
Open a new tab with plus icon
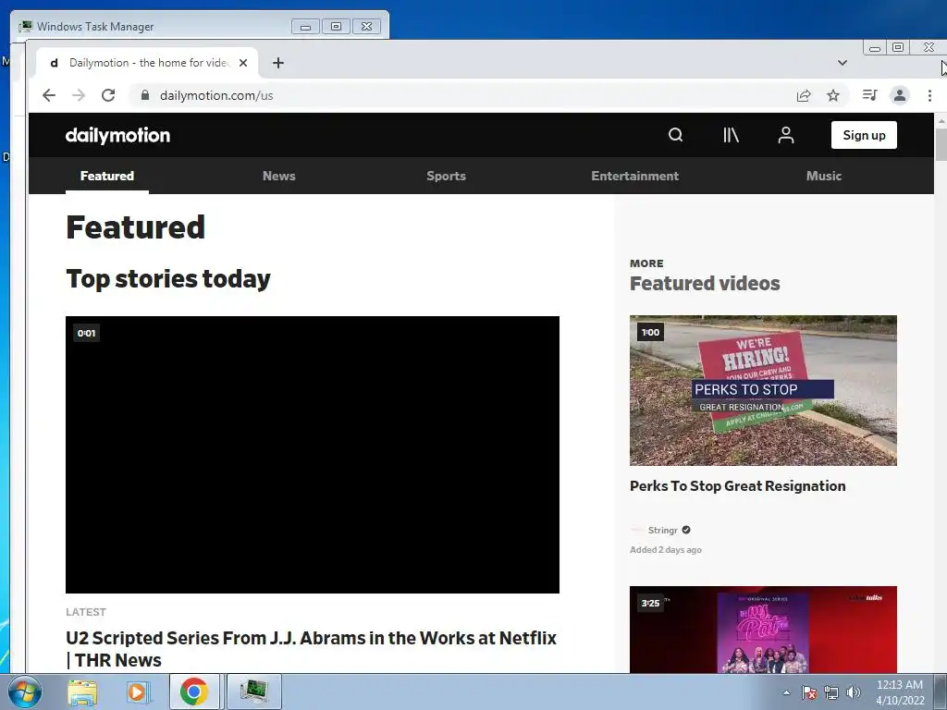tap(277, 63)
